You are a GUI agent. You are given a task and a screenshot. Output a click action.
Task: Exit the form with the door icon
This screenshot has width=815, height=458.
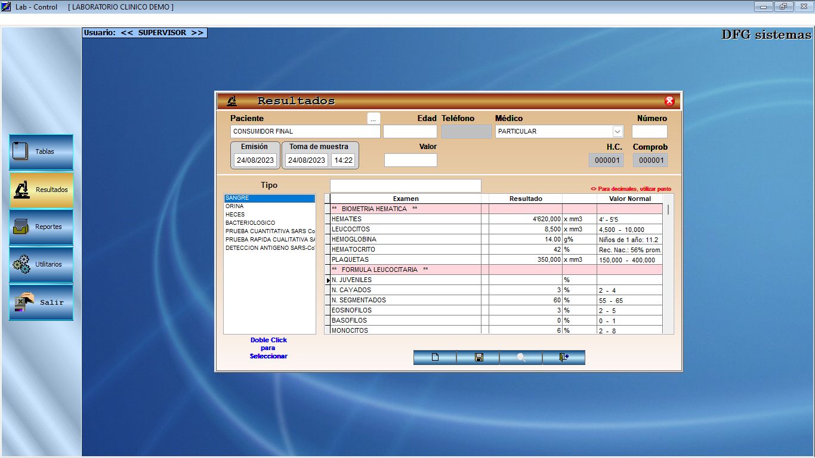click(x=564, y=357)
